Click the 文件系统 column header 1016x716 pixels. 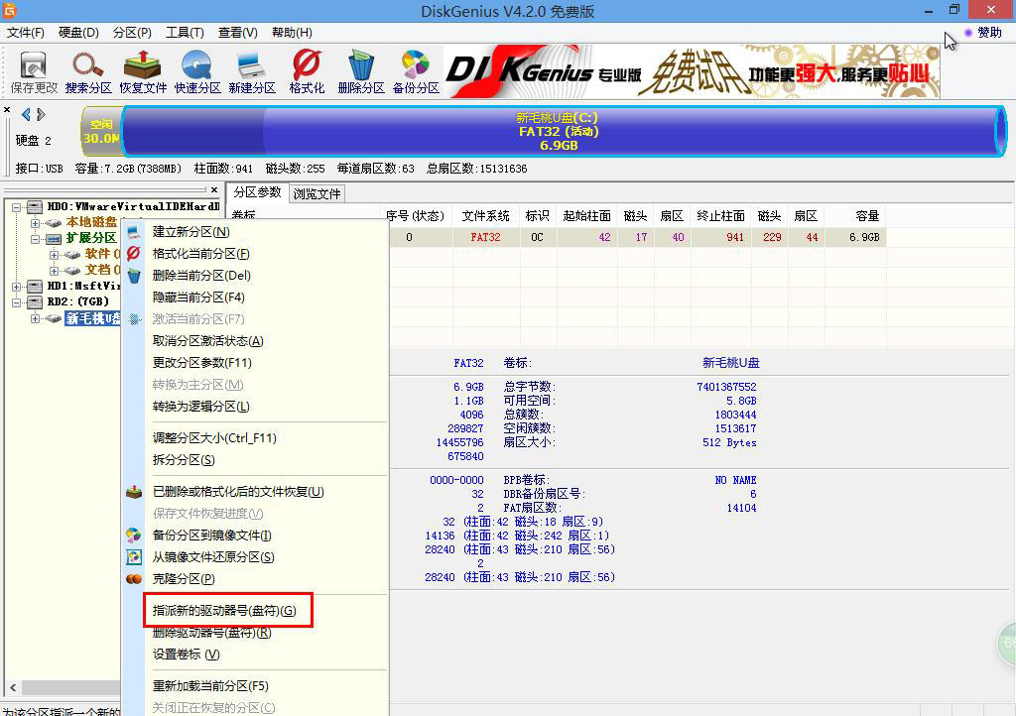[x=485, y=216]
